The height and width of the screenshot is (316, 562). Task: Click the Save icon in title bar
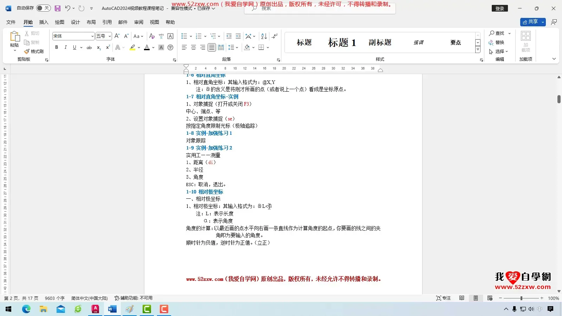click(x=58, y=8)
